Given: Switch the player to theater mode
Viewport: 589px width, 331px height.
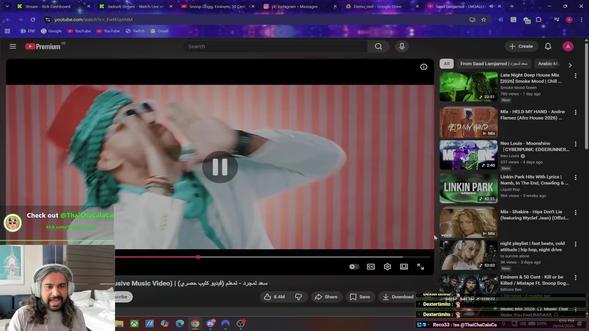Looking at the screenshot, I should (x=404, y=267).
